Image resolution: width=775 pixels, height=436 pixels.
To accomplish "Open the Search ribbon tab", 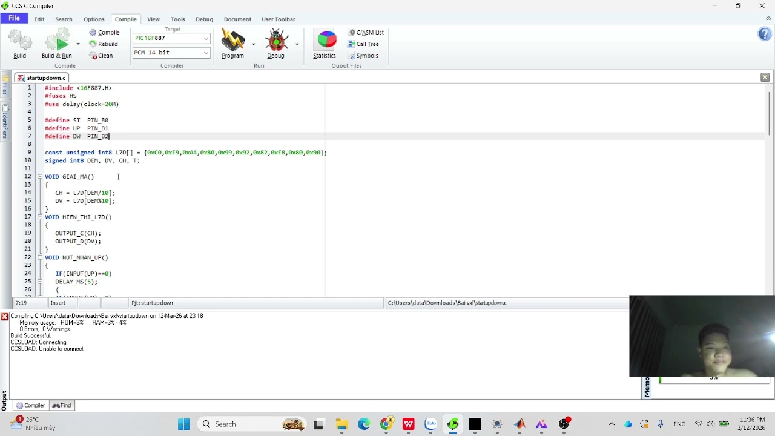I will click(64, 19).
